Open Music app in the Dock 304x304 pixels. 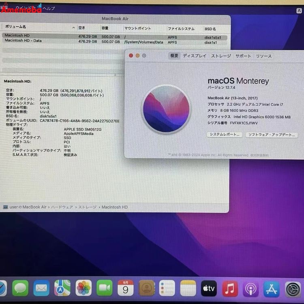230,289
